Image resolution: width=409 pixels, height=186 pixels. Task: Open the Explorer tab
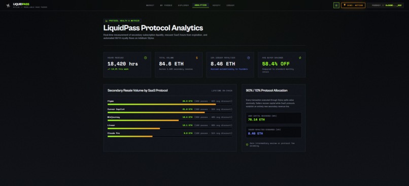coord(183,5)
